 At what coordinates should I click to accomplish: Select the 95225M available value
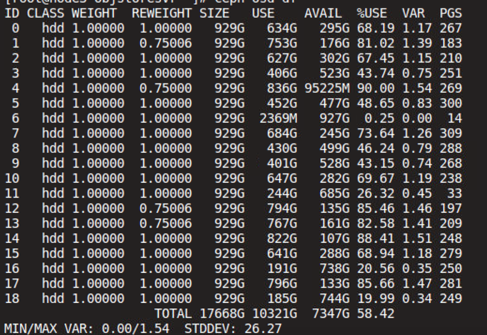click(x=327, y=88)
